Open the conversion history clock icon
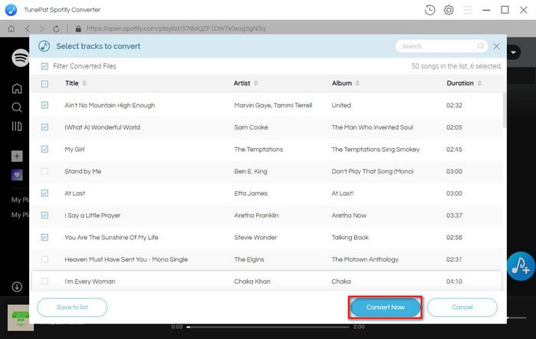This screenshot has width=536, height=339. point(429,10)
